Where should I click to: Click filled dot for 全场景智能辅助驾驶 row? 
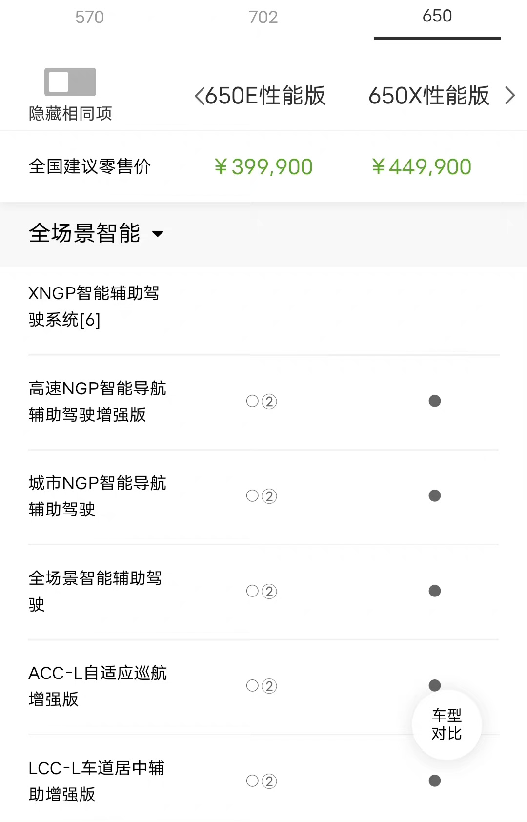point(434,591)
